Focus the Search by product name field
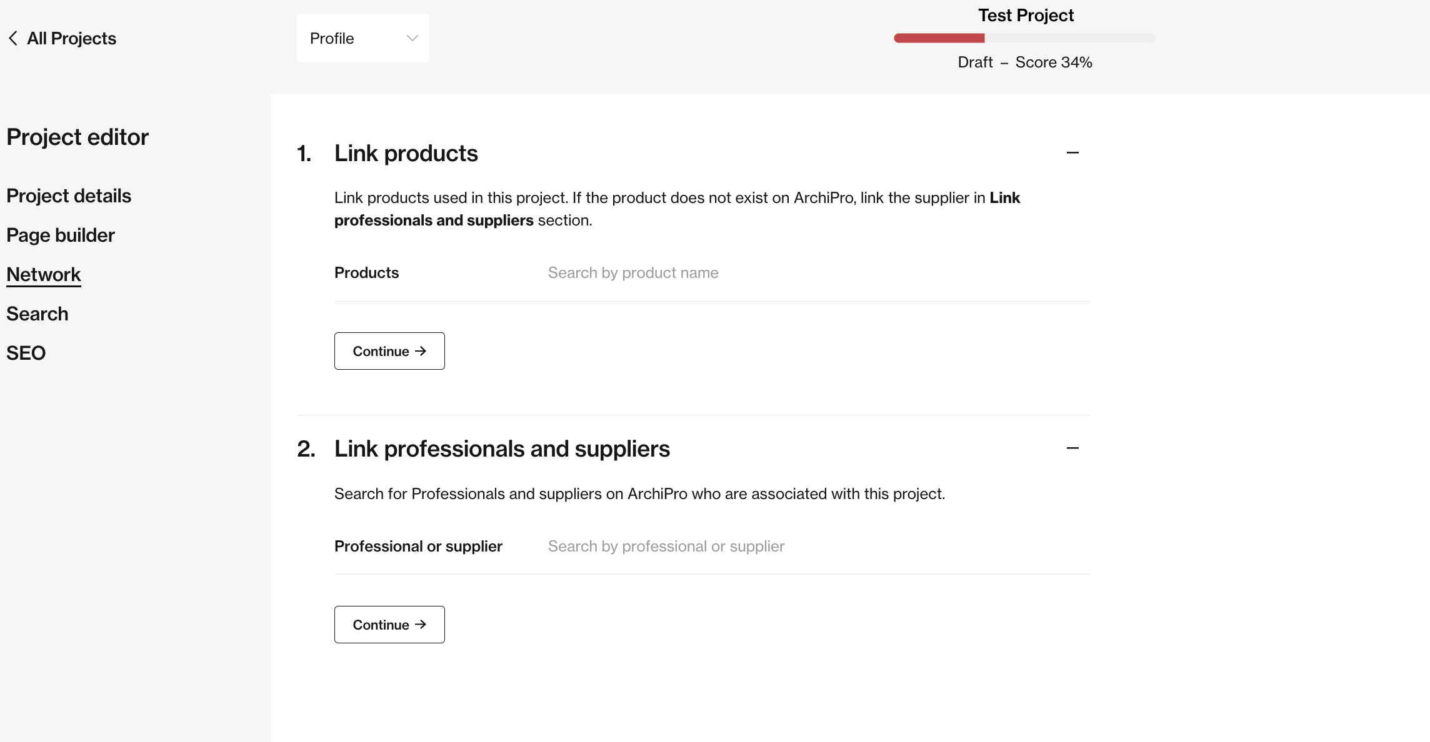 pyautogui.click(x=819, y=273)
